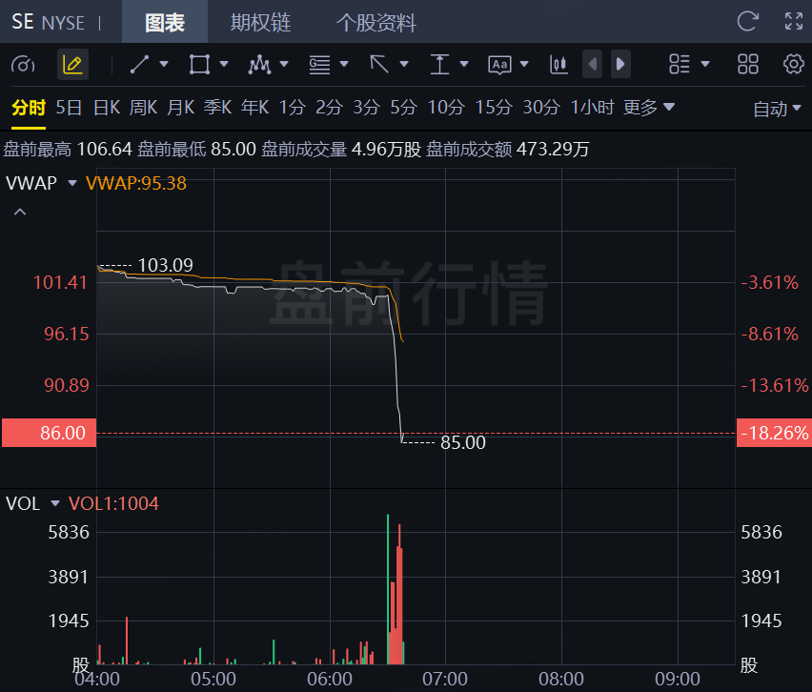Select the 5分 interval

[403, 107]
